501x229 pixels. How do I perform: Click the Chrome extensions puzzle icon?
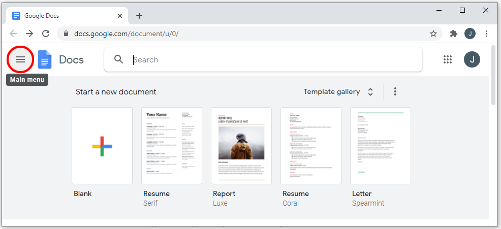(x=454, y=34)
